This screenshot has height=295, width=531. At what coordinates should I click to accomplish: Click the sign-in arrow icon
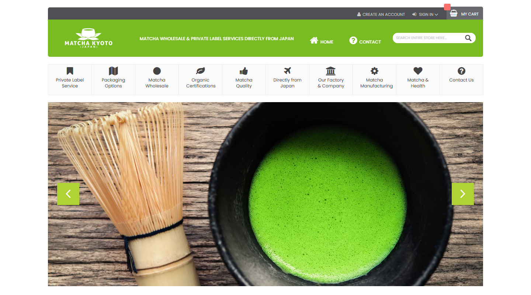click(x=414, y=14)
